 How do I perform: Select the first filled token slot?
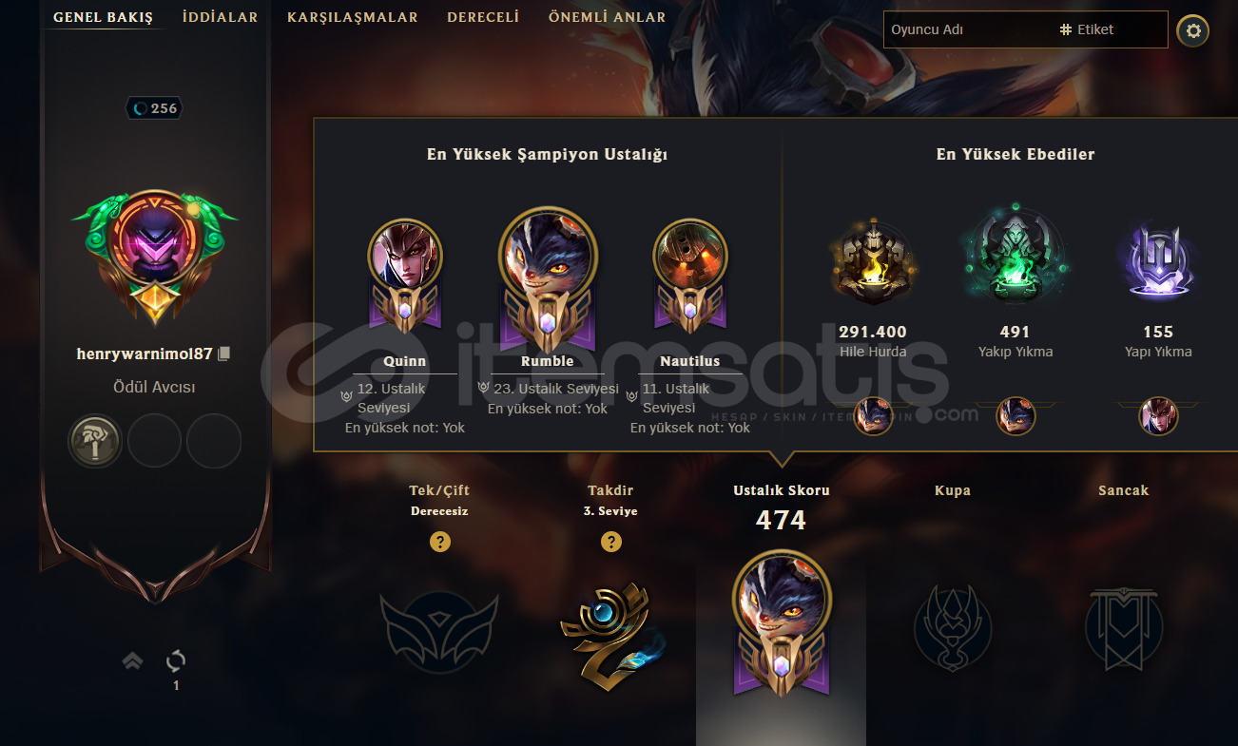95,441
